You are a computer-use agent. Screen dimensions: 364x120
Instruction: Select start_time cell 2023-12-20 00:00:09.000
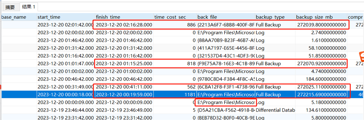pos(66,103)
